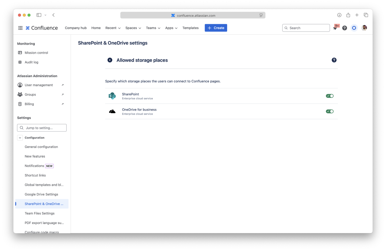Click the settings gear icon

(x=354, y=28)
